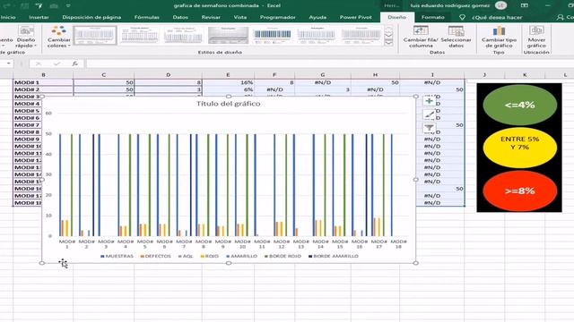
Task: Click inside the formula bar field
Action: click(329, 64)
